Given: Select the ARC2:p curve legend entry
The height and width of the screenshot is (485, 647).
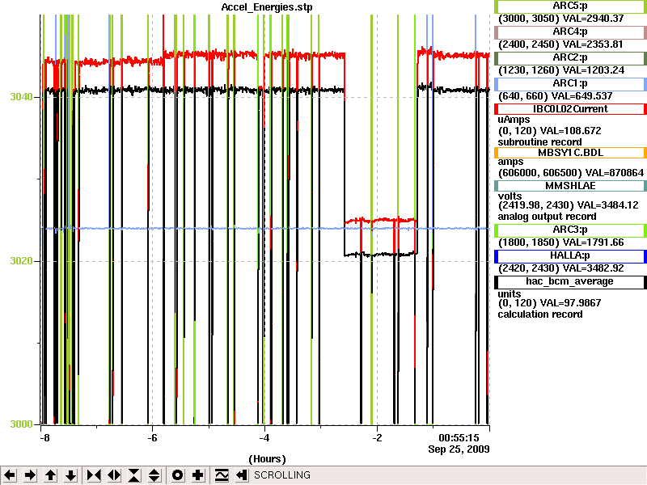Looking at the screenshot, I should [x=570, y=58].
